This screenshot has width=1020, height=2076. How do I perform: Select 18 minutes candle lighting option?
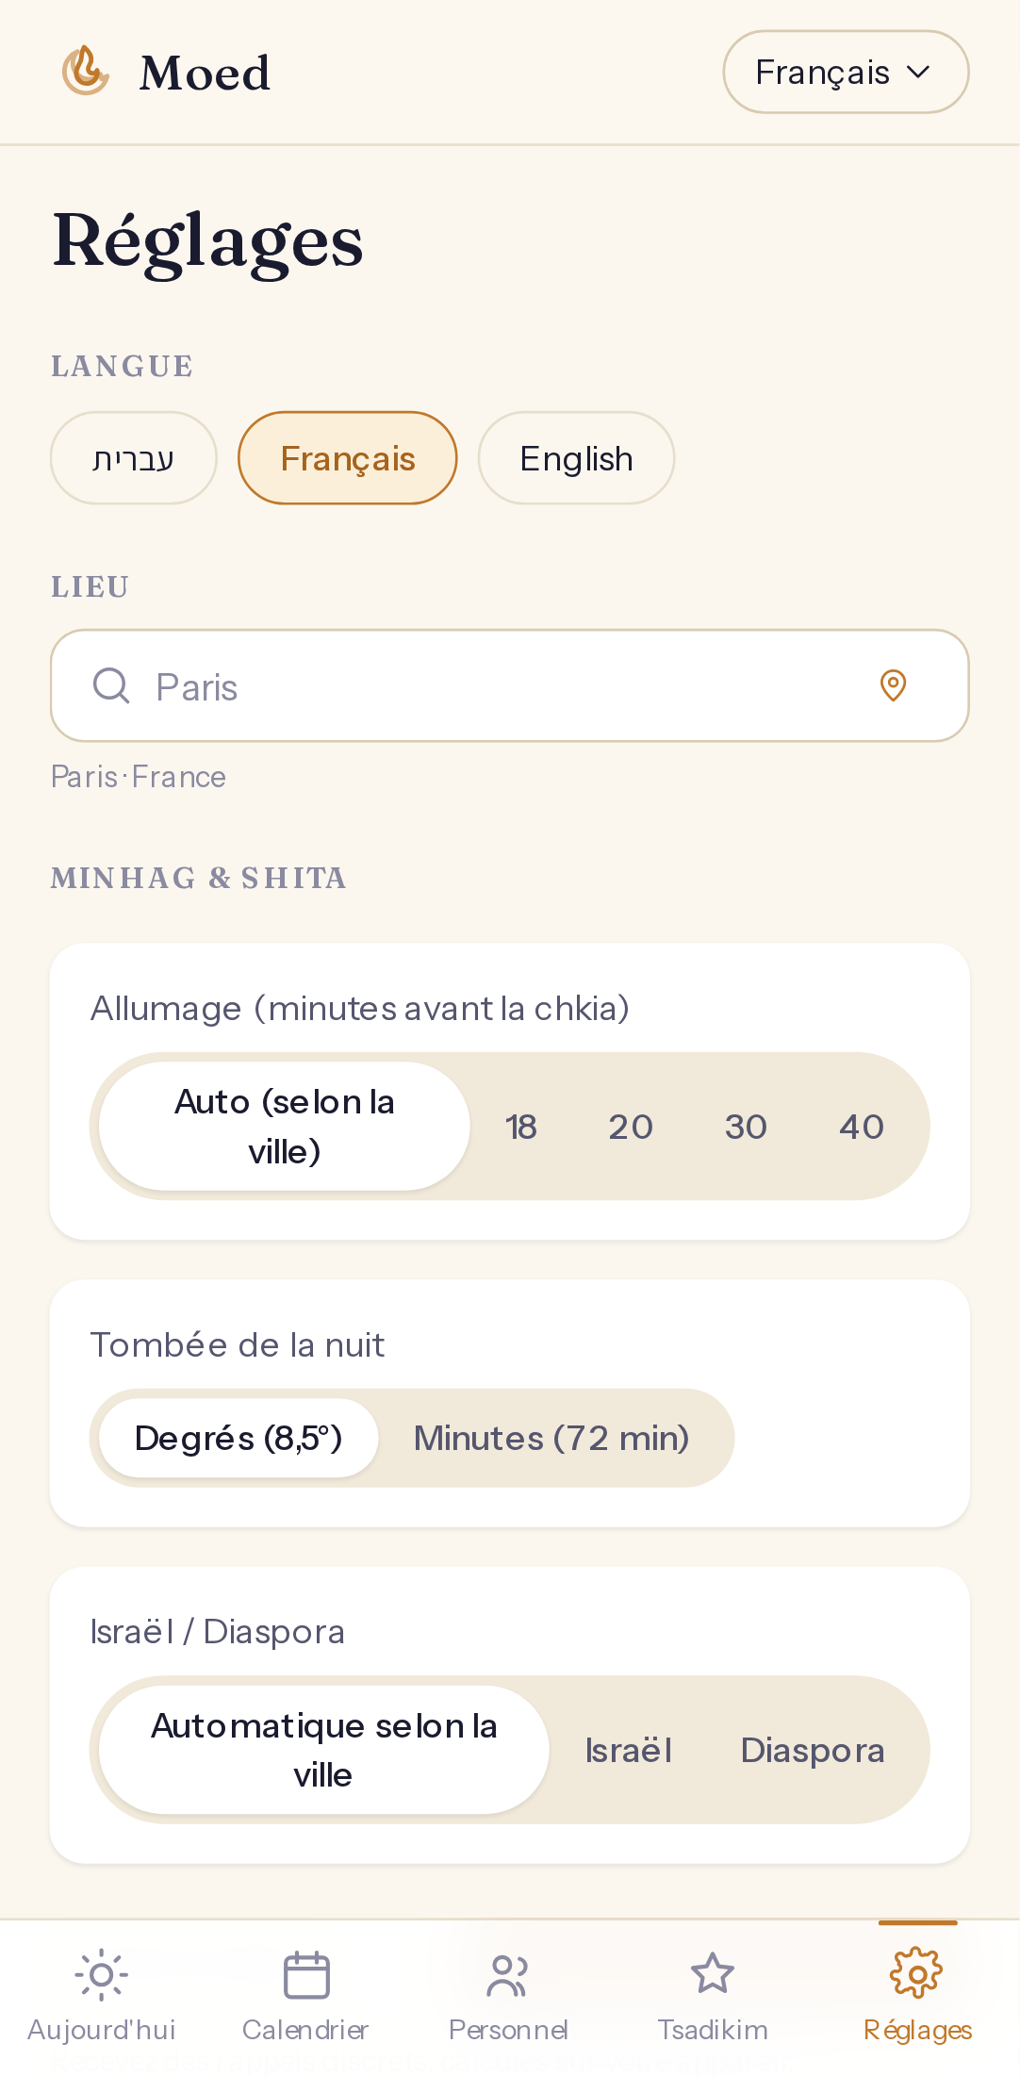(x=520, y=1127)
